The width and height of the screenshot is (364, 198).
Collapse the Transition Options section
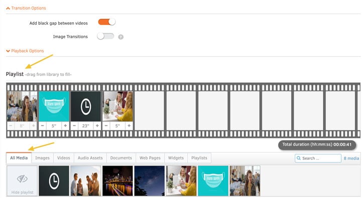pos(26,8)
